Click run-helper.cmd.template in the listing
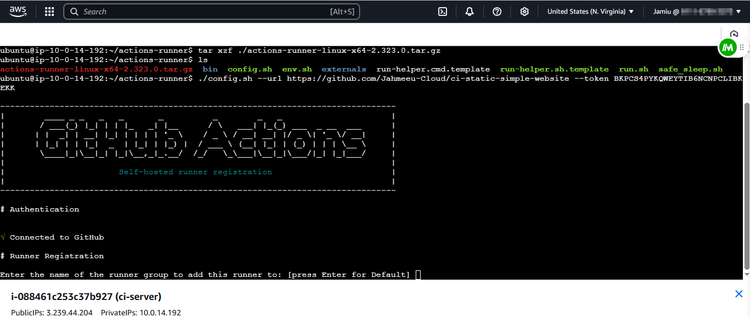Image resolution: width=750 pixels, height=317 pixels. [433, 69]
